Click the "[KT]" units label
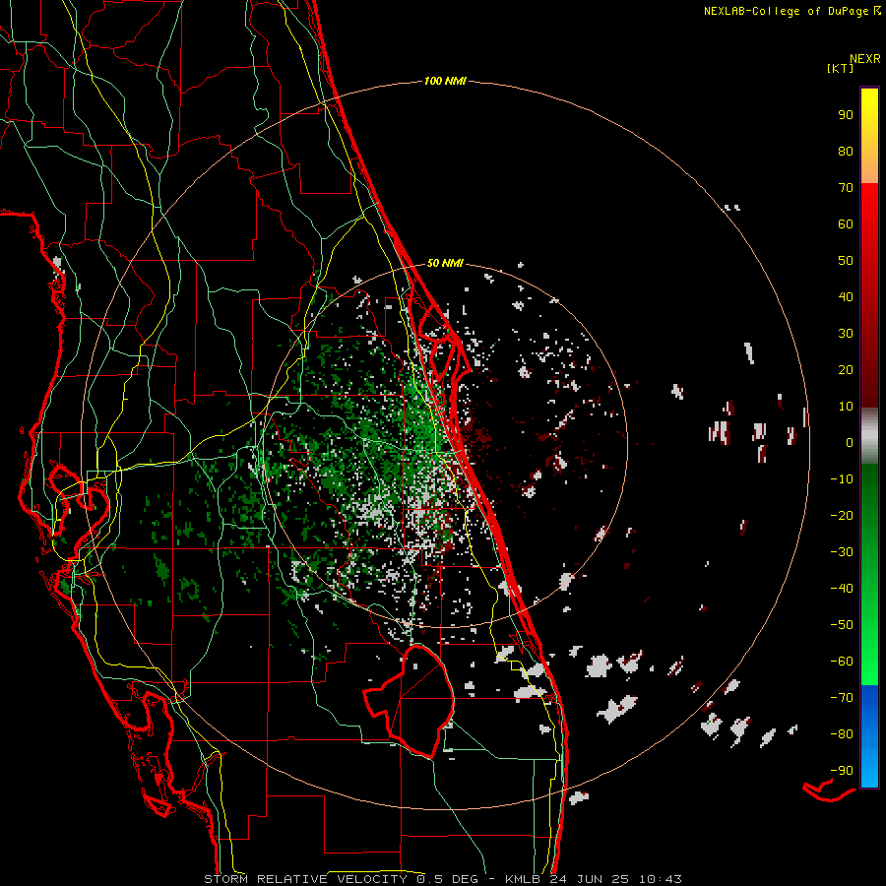Screen dimensions: 886x886 [841, 68]
